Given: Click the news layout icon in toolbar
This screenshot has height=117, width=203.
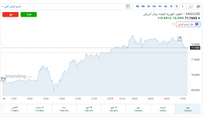Looking at the screenshot, I should (x=128, y=6).
